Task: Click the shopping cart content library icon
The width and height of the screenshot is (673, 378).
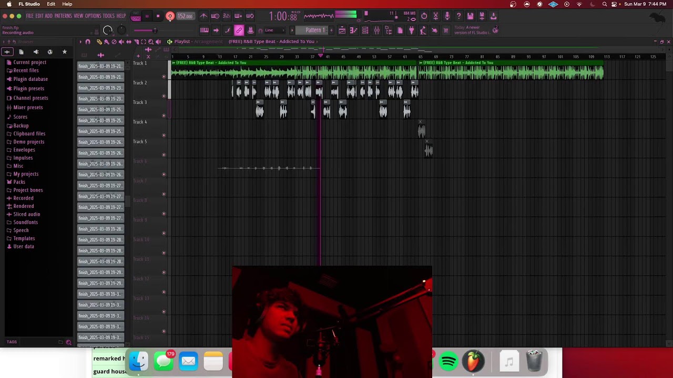Action: click(x=446, y=30)
